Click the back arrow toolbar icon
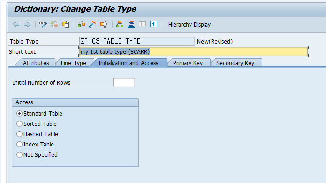The width and height of the screenshot is (326, 183). click(x=16, y=24)
